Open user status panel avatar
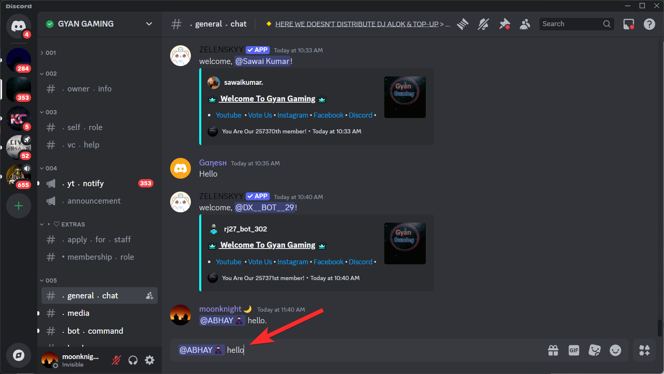 tap(50, 360)
